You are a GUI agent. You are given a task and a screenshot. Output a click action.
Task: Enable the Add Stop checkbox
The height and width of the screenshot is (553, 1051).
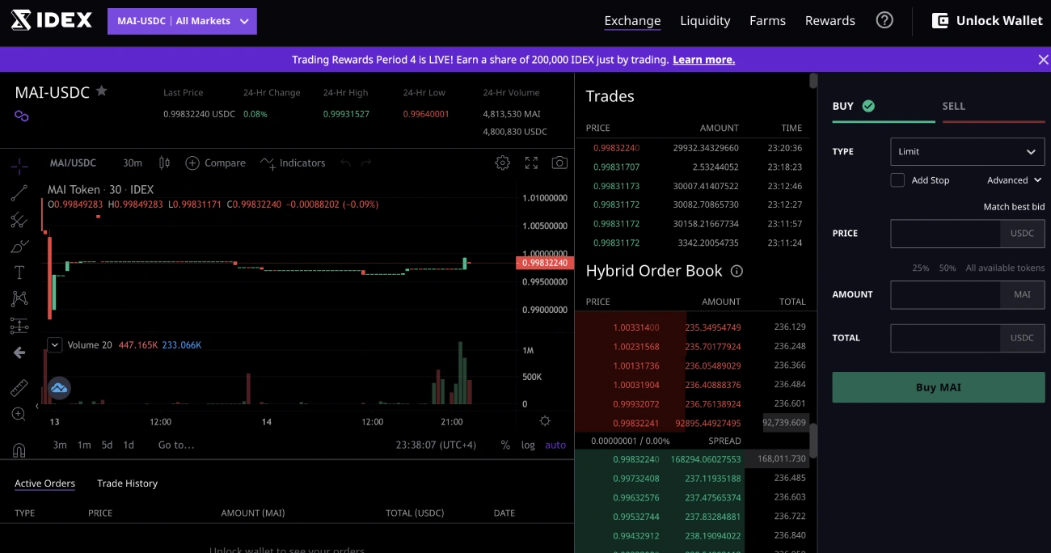coord(897,180)
